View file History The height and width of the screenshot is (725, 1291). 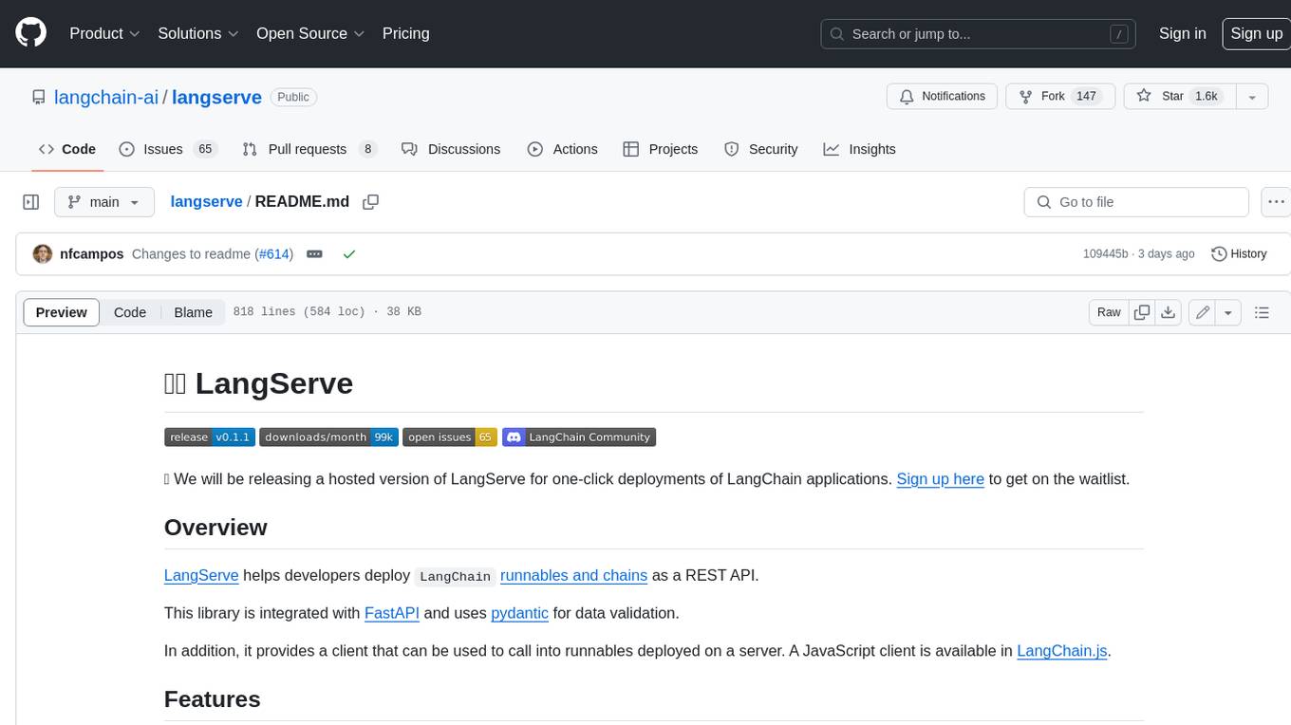[1239, 253]
